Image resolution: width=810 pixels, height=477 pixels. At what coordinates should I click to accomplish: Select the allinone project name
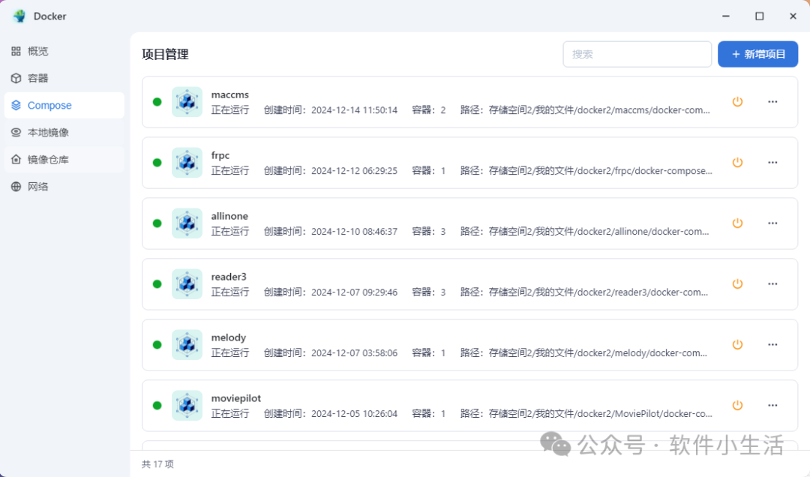point(229,216)
